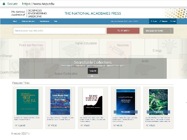This screenshot has width=187, height=140.
Task: Open the Health Effects of Cannabis title link
Action: coord(158,120)
